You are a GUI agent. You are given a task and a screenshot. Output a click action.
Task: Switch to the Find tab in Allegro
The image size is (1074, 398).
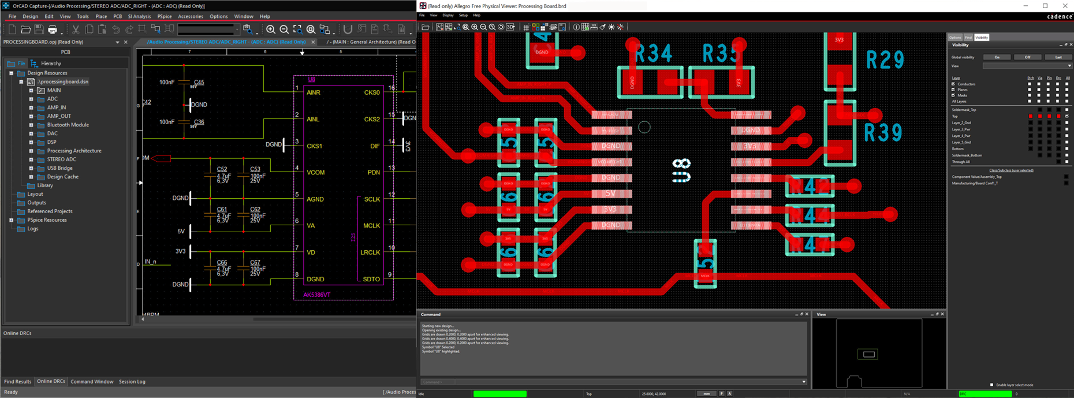(x=968, y=38)
